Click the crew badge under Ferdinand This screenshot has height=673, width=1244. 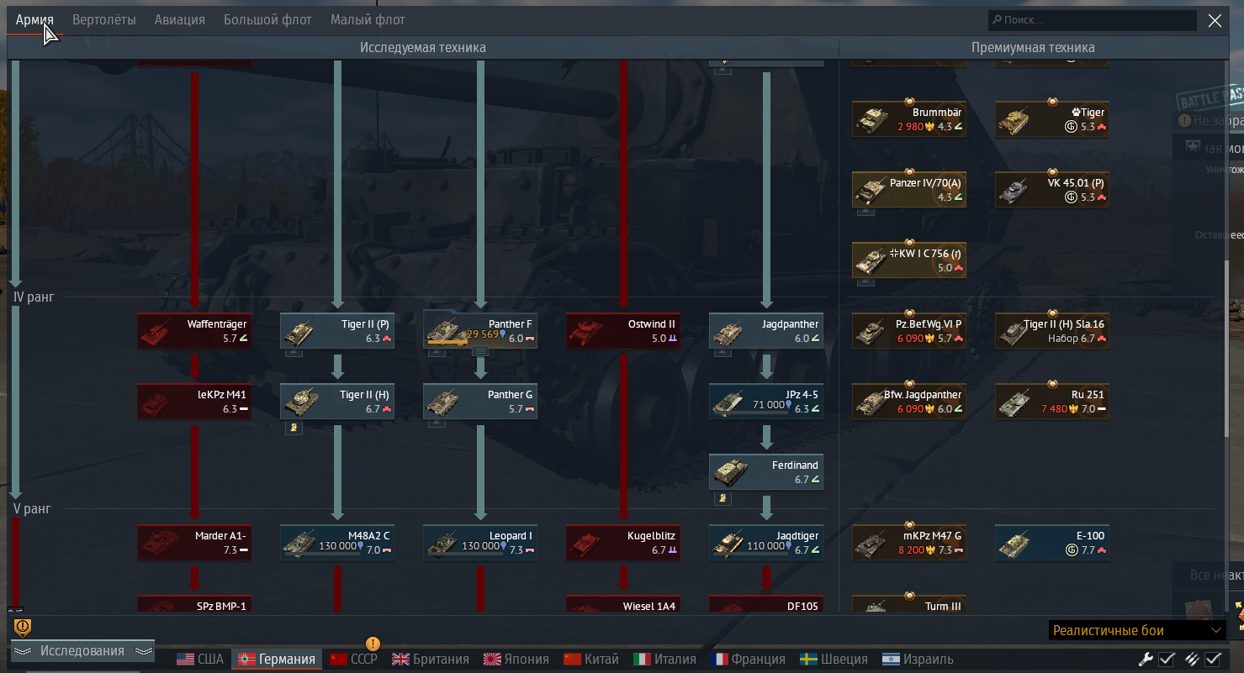[x=723, y=498]
